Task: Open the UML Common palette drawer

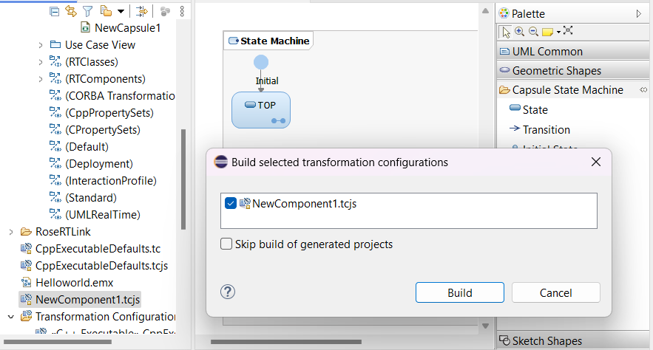Action: [547, 52]
